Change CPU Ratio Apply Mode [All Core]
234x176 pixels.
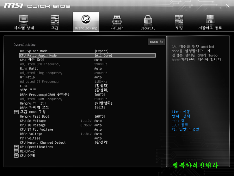[x=103, y=55]
